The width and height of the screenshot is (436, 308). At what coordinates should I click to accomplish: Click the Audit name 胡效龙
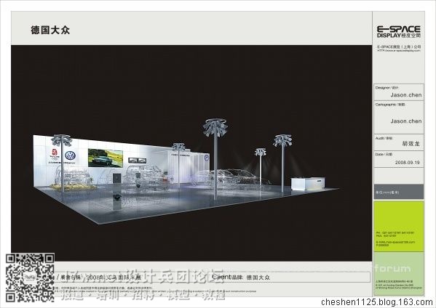click(411, 143)
